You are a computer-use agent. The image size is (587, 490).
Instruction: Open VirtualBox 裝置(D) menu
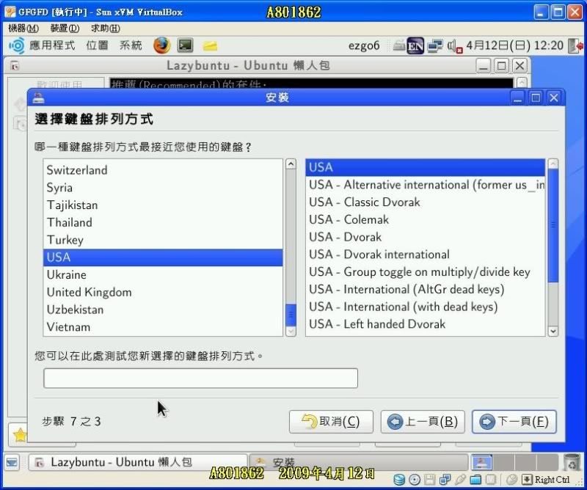65,29
